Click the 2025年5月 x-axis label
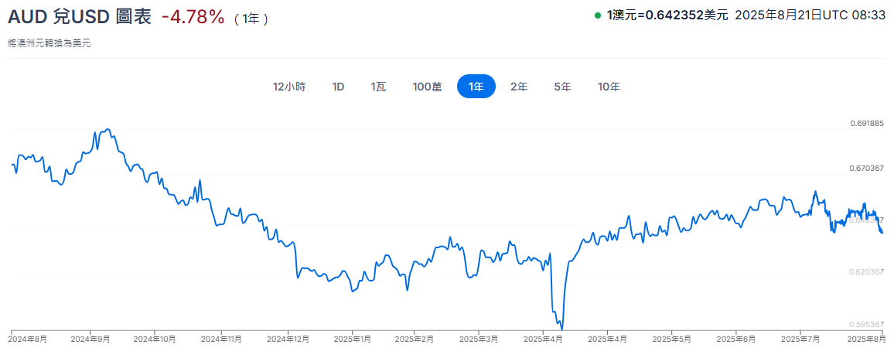The width and height of the screenshot is (894, 348). point(671,339)
